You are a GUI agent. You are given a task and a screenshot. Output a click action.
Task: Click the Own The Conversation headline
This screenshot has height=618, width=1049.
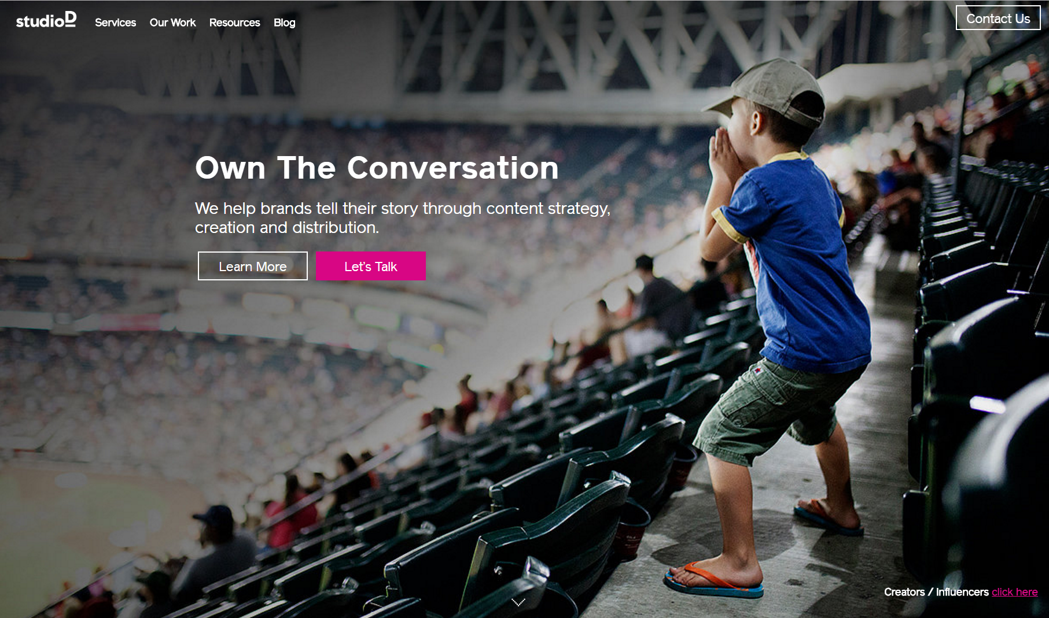point(377,168)
